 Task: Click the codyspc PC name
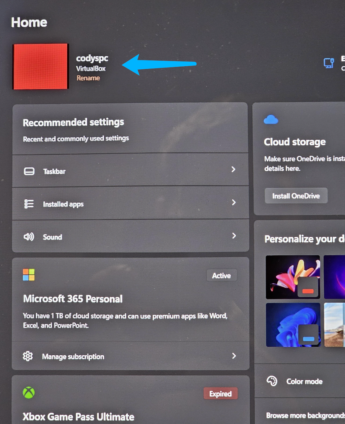92,58
